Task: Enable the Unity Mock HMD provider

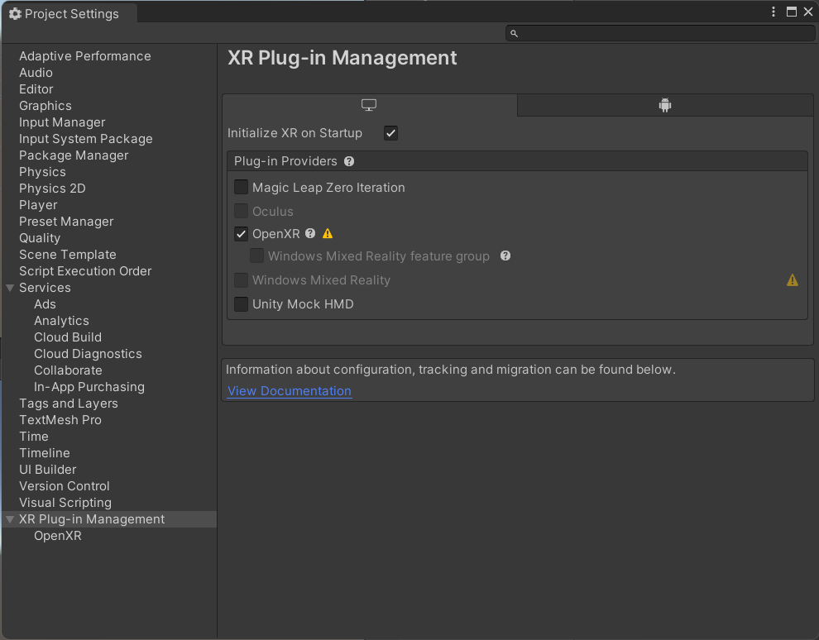Action: click(x=241, y=303)
